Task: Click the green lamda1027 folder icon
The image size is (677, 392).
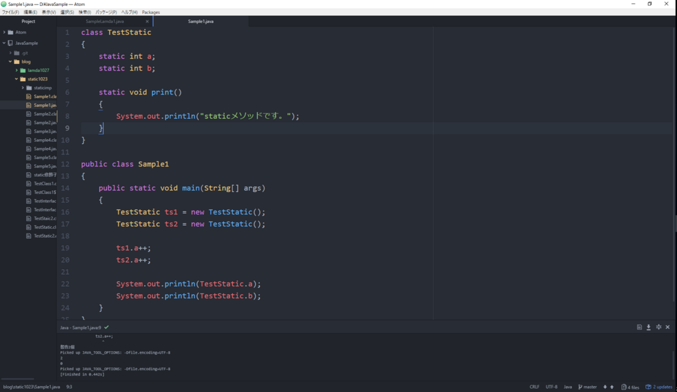Action: coord(23,70)
